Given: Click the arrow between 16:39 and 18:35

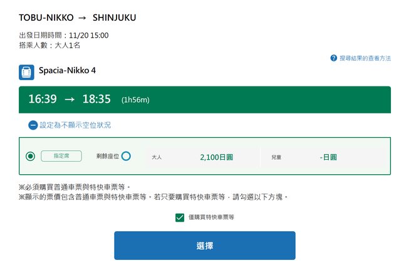Looking at the screenshot, I should pos(69,100).
